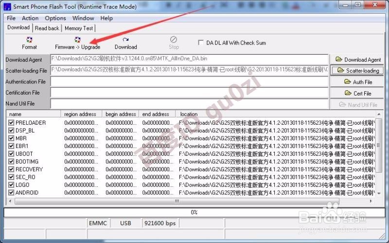The image size is (389, 243).
Task: Uncheck the EBR1 partition
Action: click(x=11, y=146)
